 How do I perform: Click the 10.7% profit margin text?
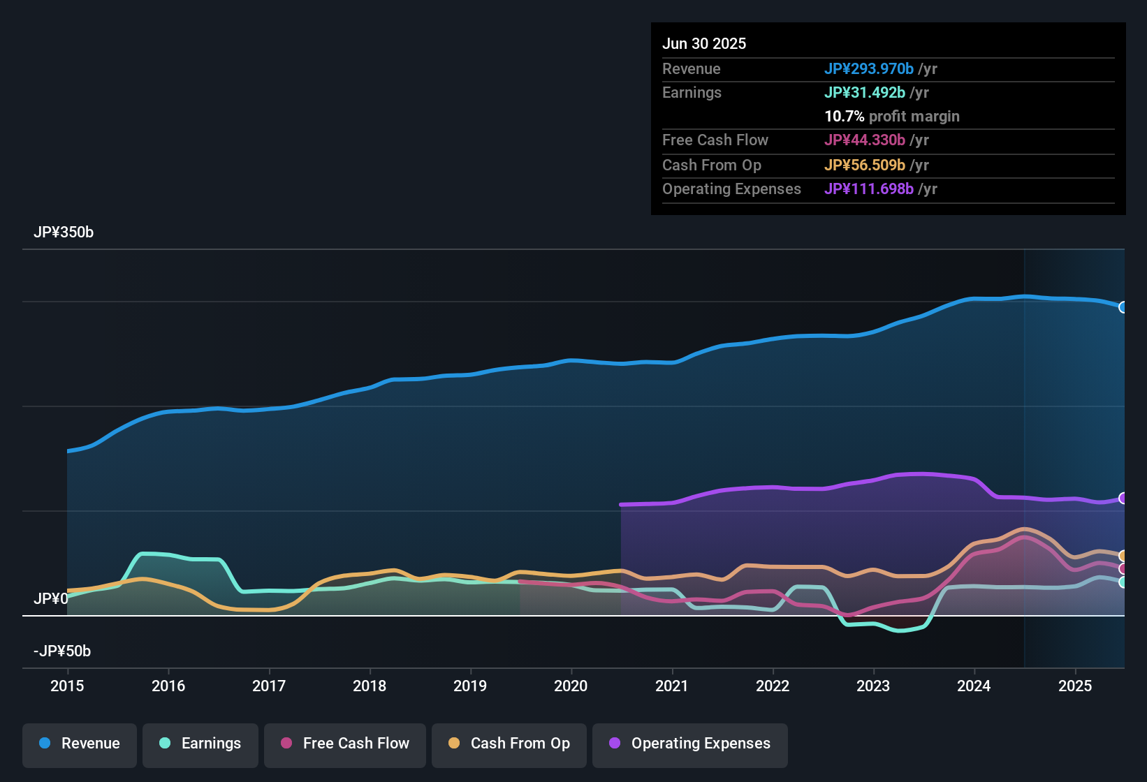coord(892,117)
